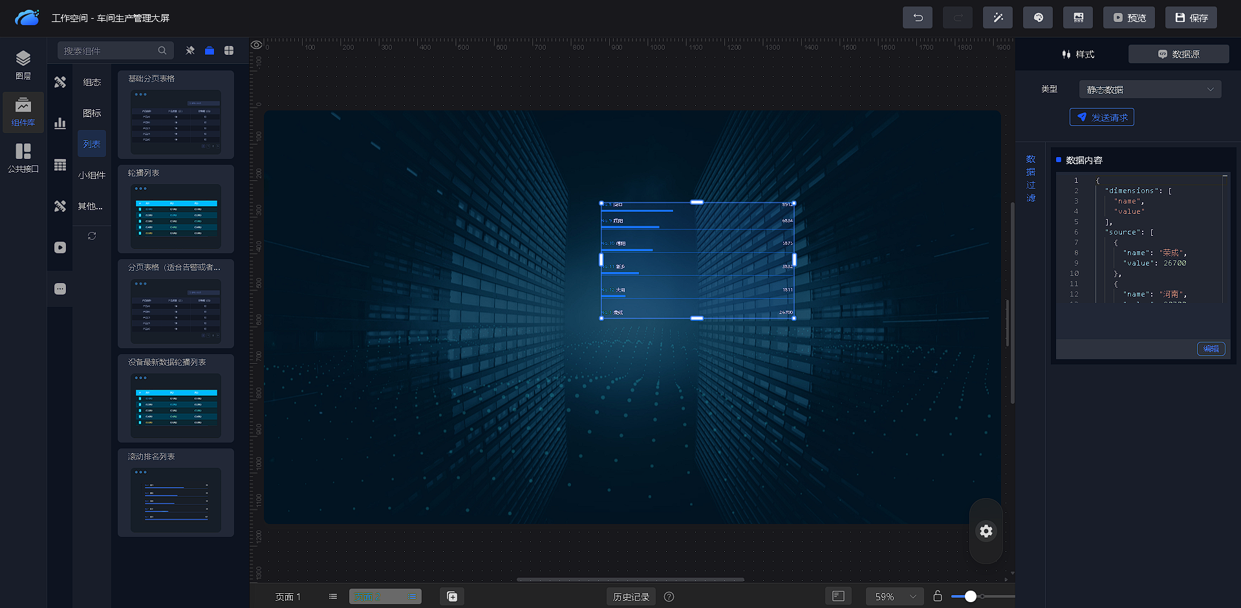The width and height of the screenshot is (1241, 608).
Task: Open the color palette theme icon
Action: click(x=1037, y=17)
